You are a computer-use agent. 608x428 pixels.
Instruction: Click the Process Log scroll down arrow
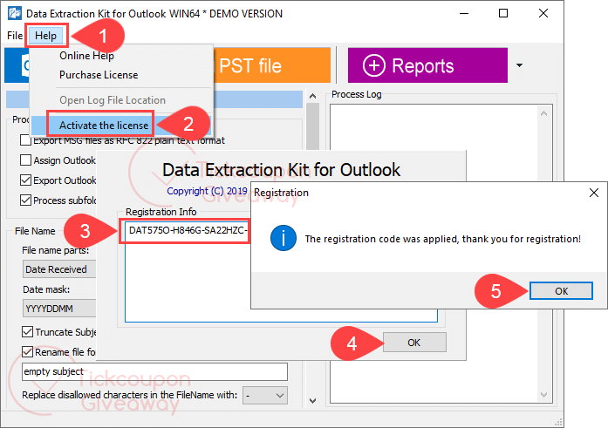click(x=543, y=395)
